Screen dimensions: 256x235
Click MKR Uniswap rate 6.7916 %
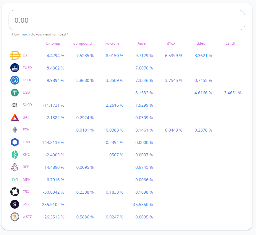[x=55, y=180]
